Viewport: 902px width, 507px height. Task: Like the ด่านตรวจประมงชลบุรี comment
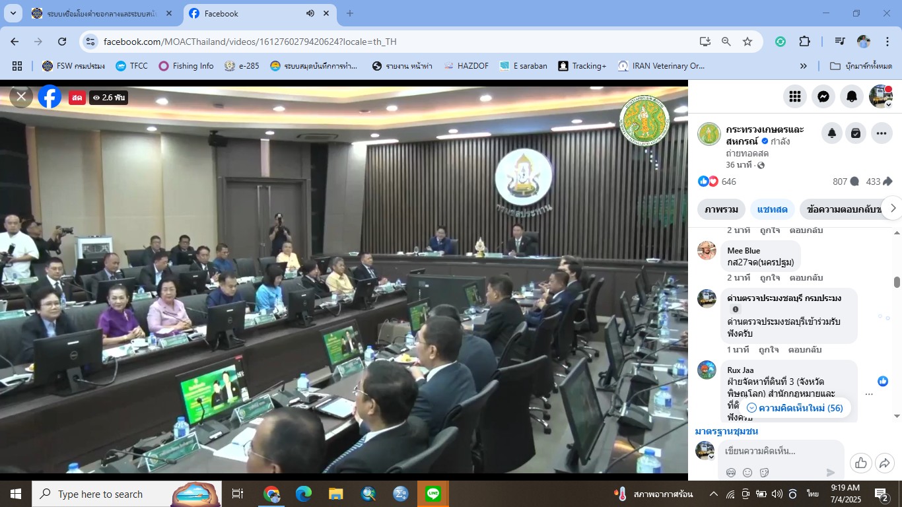(x=769, y=350)
